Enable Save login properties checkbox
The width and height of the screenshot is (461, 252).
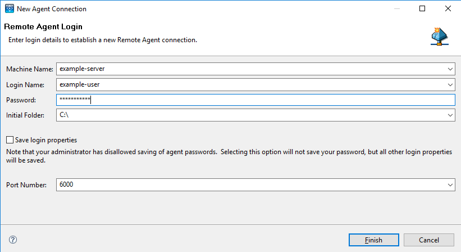tap(10, 140)
